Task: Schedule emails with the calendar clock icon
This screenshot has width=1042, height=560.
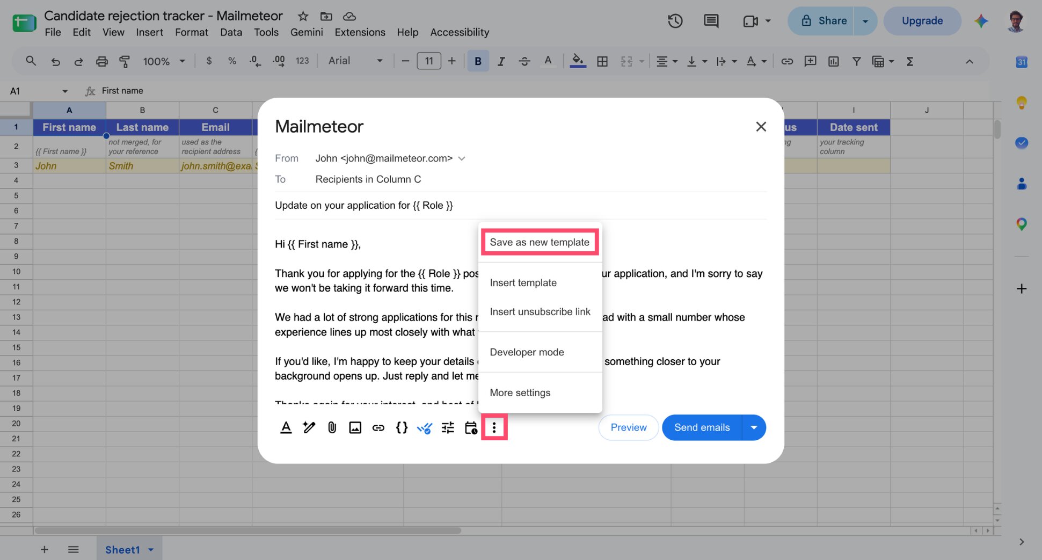Action: click(471, 427)
